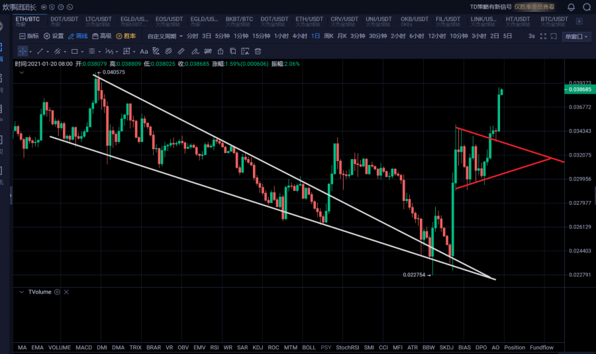Collapse the main chart info chevron

click(x=22, y=72)
